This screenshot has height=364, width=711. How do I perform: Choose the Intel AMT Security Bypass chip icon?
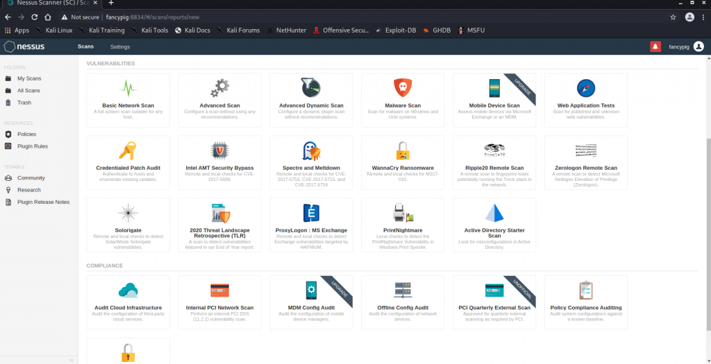[219, 150]
